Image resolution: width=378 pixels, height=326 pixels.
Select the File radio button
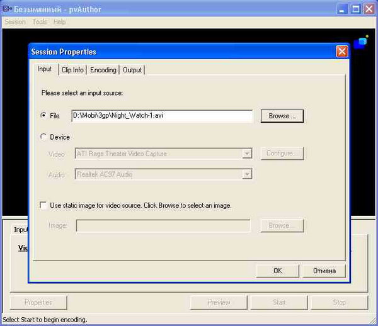tap(43, 115)
